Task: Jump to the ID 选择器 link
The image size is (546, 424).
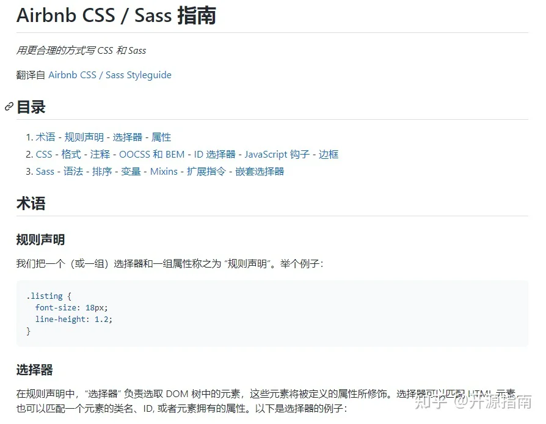Action: (214, 155)
